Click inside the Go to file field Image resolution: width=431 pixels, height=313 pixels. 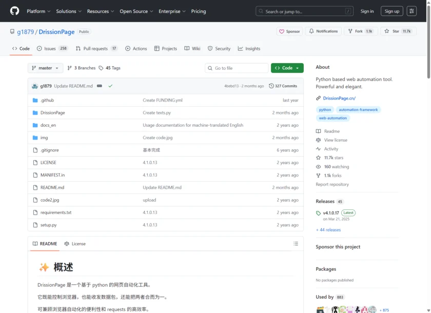(236, 67)
